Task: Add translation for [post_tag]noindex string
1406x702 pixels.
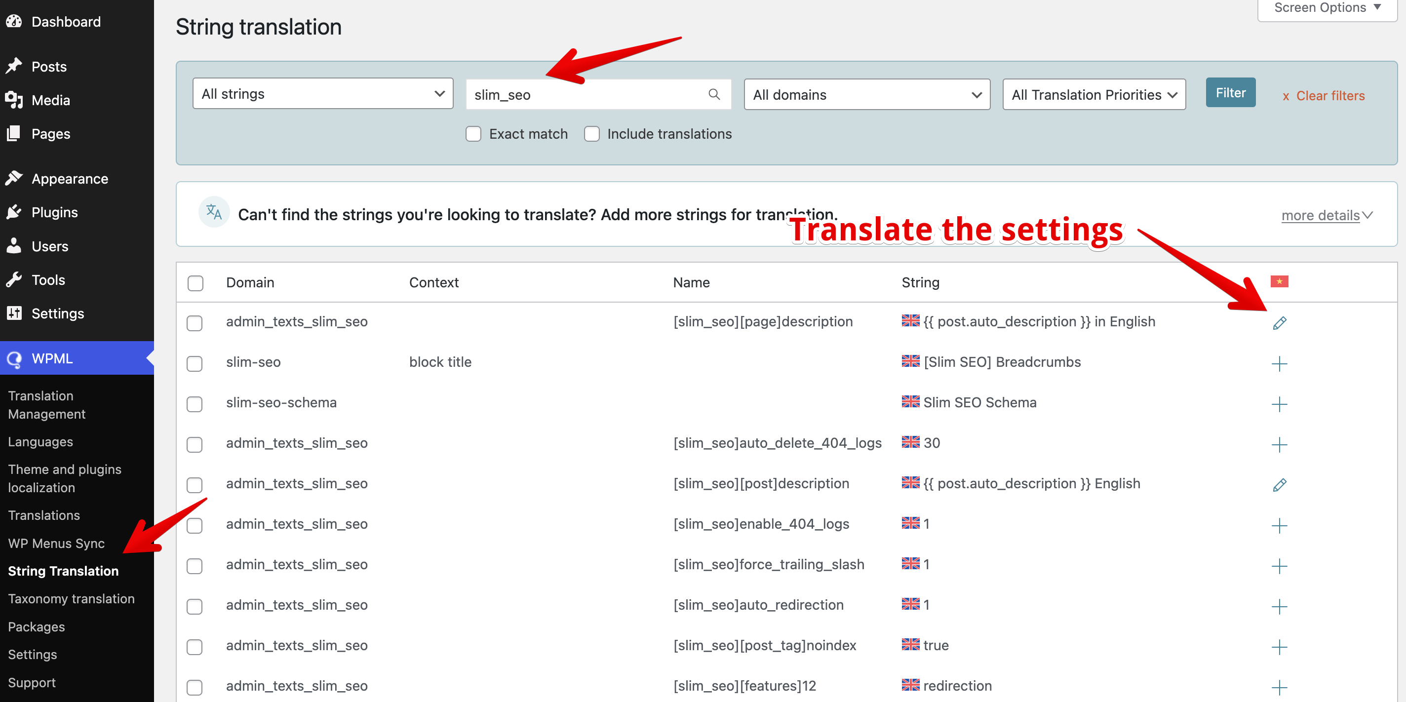Action: (x=1280, y=646)
